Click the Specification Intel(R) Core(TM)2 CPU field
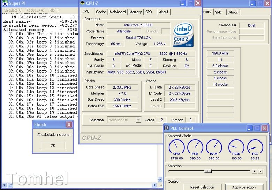The height and width of the screenshot is (190, 272). [151, 54]
